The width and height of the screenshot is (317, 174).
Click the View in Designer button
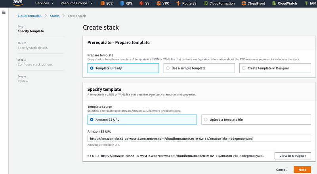click(292, 156)
